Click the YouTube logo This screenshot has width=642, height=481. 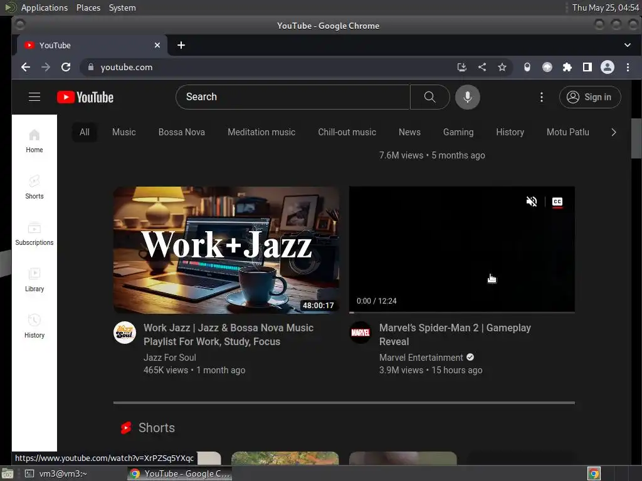pyautogui.click(x=85, y=97)
